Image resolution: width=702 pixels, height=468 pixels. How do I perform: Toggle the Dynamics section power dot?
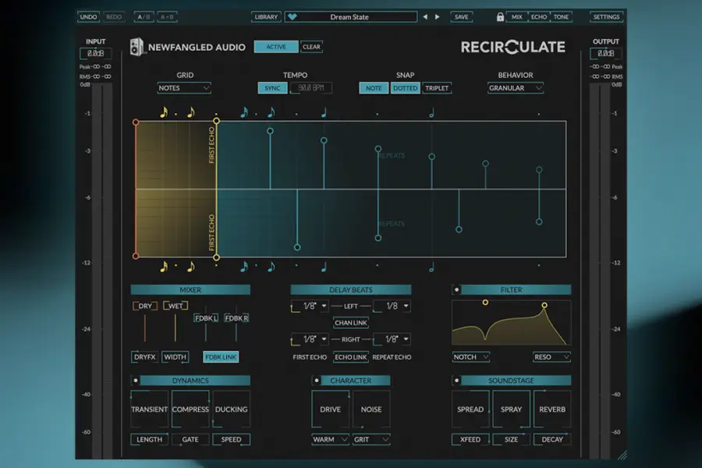pyautogui.click(x=136, y=381)
